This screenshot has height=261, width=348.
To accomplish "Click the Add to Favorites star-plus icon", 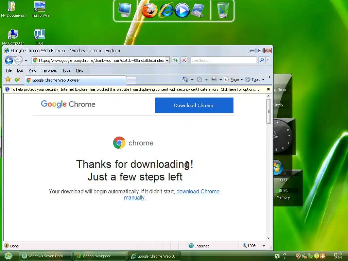I will pyautogui.click(x=17, y=79).
